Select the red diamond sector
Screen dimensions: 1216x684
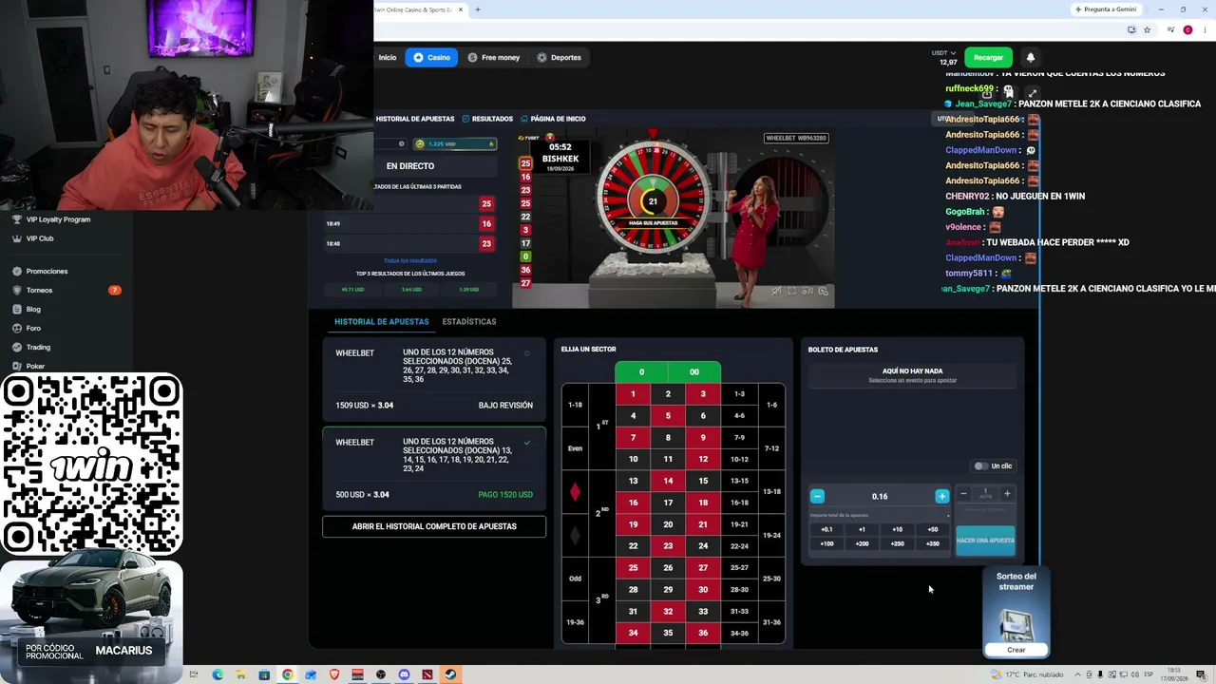(575, 492)
